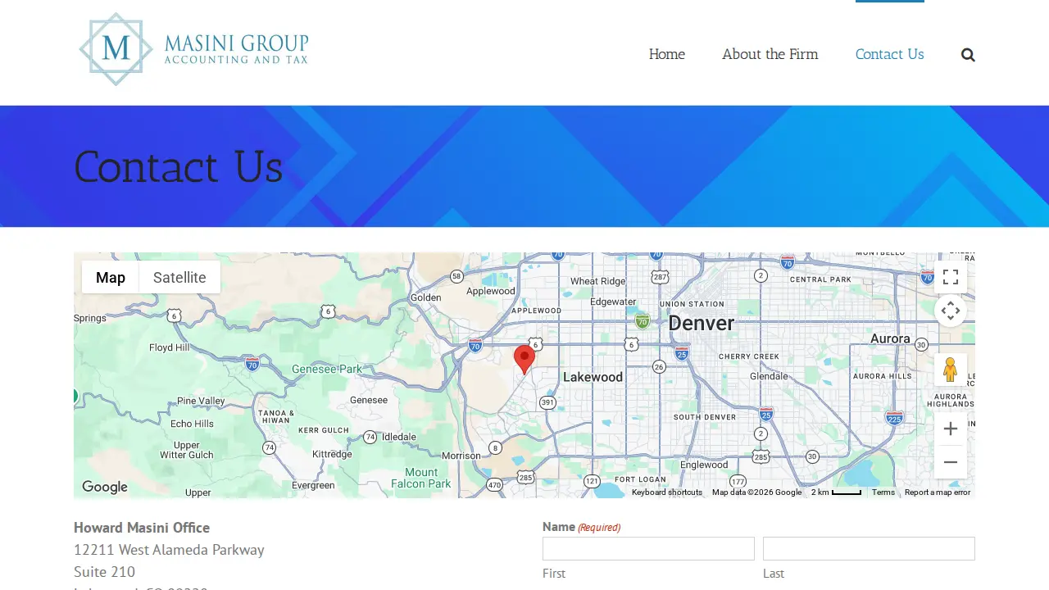1049x590 pixels.
Task: Click the Denver city label
Action: click(702, 323)
